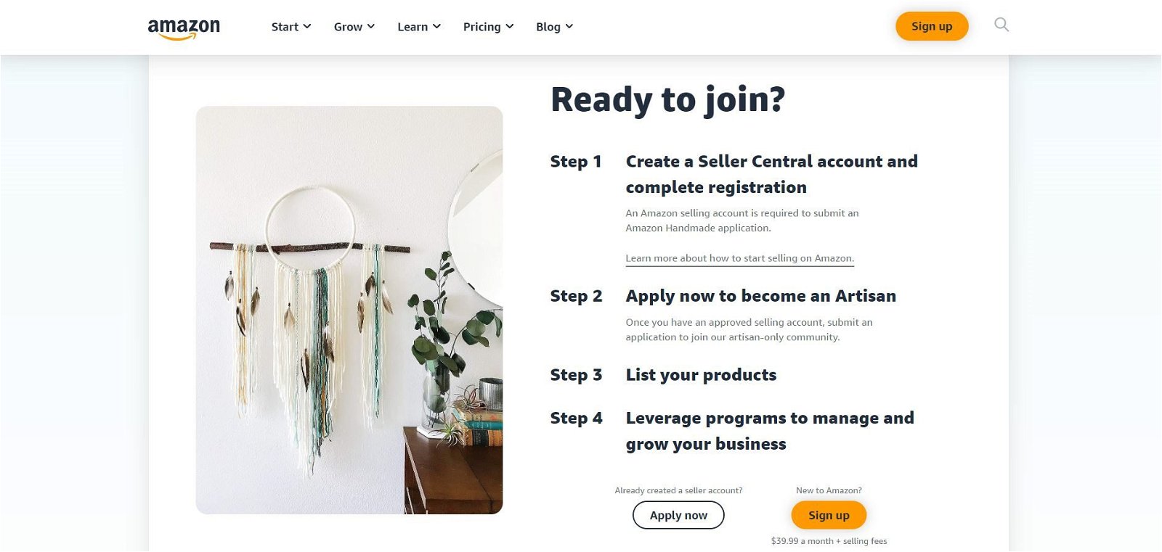Open the Blog menu
Viewport: 1162px width, 552px height.
(x=554, y=27)
